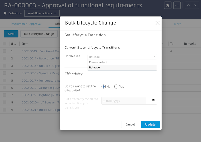Open the calendar picker in effectivity date field
The height and width of the screenshot is (142, 201).
[154, 100]
